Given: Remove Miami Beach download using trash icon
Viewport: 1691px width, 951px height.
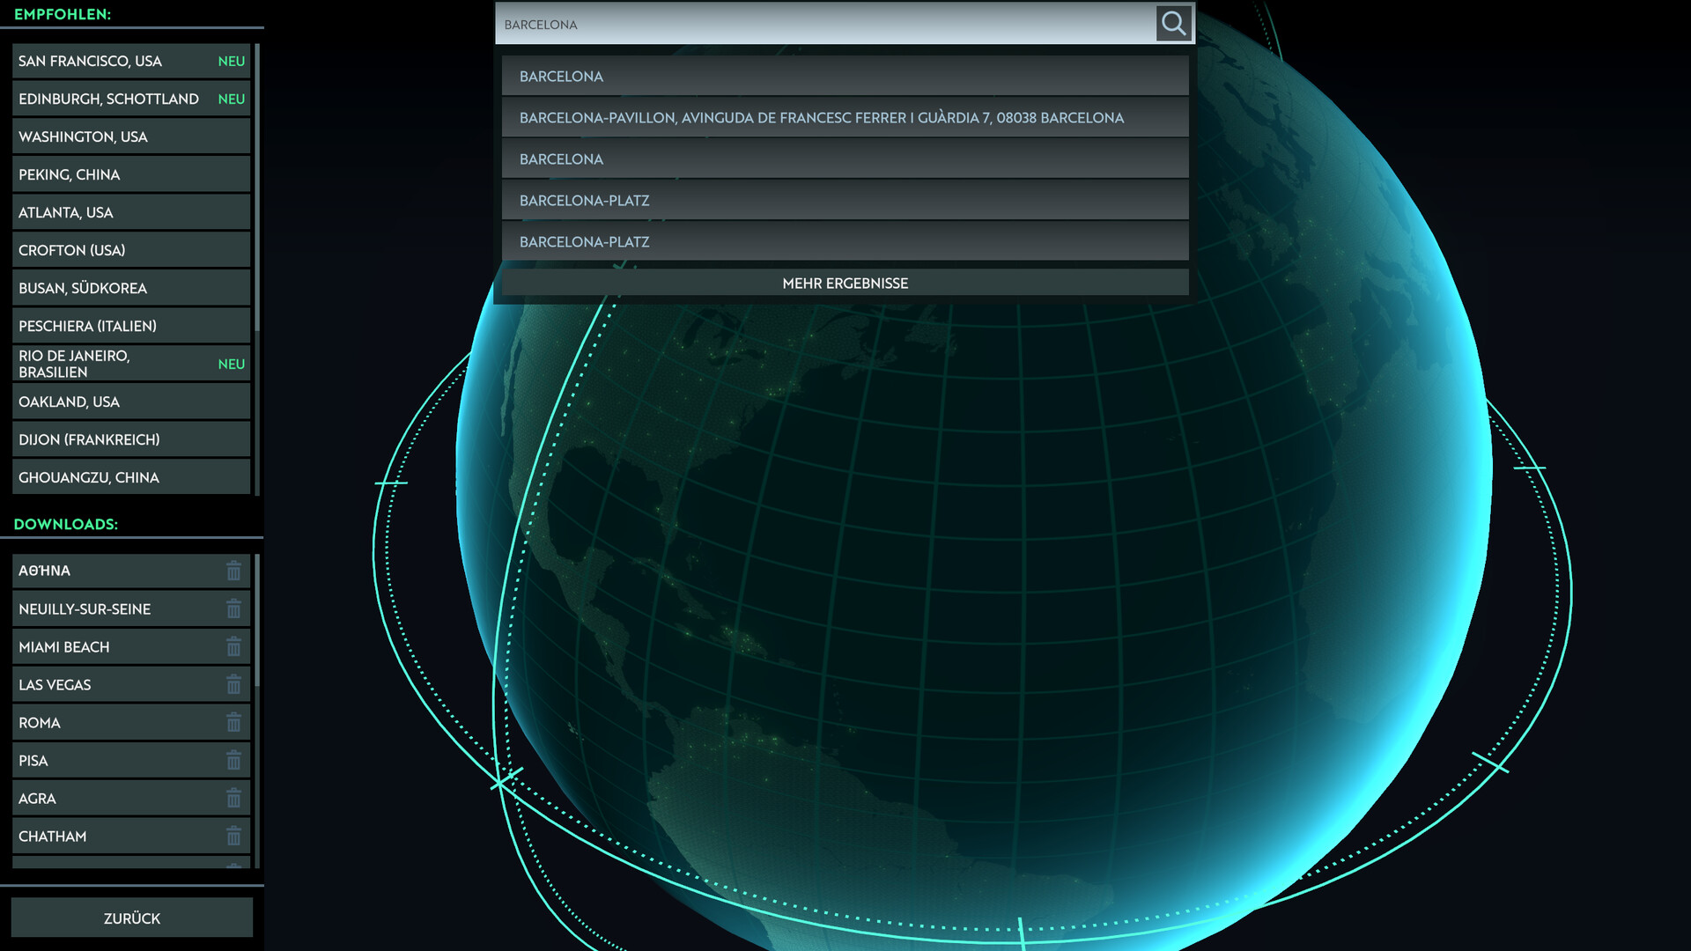Looking at the screenshot, I should pos(233,646).
